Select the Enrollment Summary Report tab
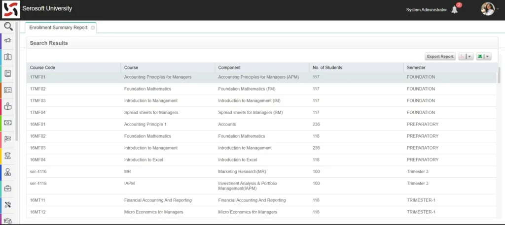505x225 pixels. point(58,28)
